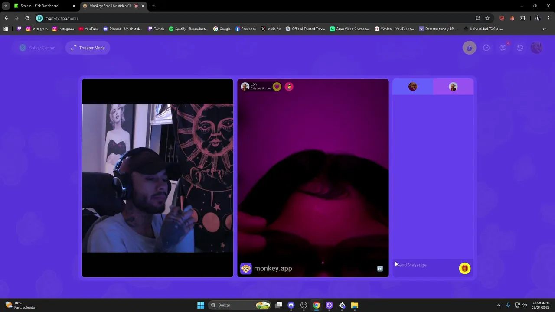Select the Monkey: Free Live Video tab
This screenshot has width=555, height=312.
111,6
